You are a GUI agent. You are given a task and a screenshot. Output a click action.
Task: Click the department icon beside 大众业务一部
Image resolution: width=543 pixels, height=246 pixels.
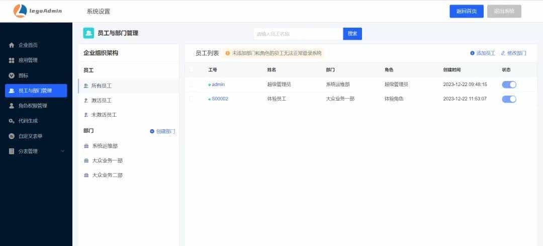pyautogui.click(x=86, y=161)
